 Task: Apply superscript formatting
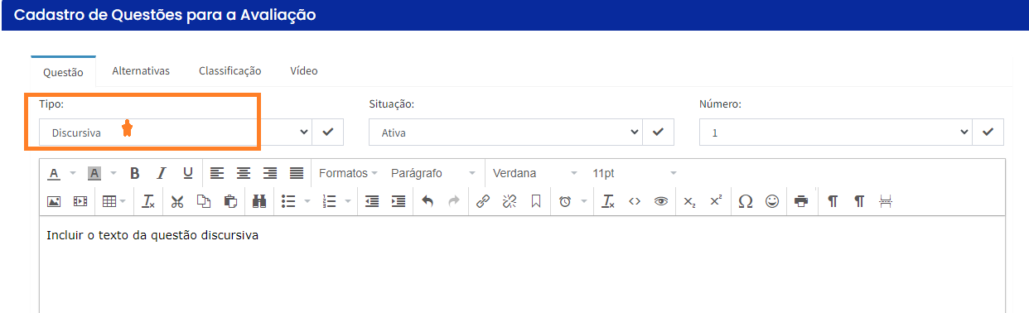coord(716,201)
